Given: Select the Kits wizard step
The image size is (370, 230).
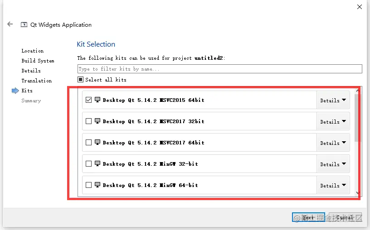Looking at the screenshot, I should point(27,91).
